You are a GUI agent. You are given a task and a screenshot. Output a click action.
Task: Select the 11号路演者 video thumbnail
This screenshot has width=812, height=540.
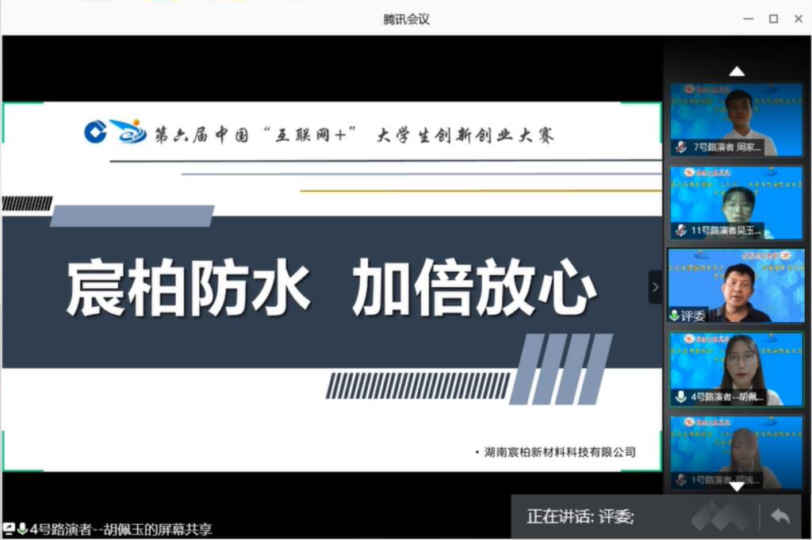(737, 203)
